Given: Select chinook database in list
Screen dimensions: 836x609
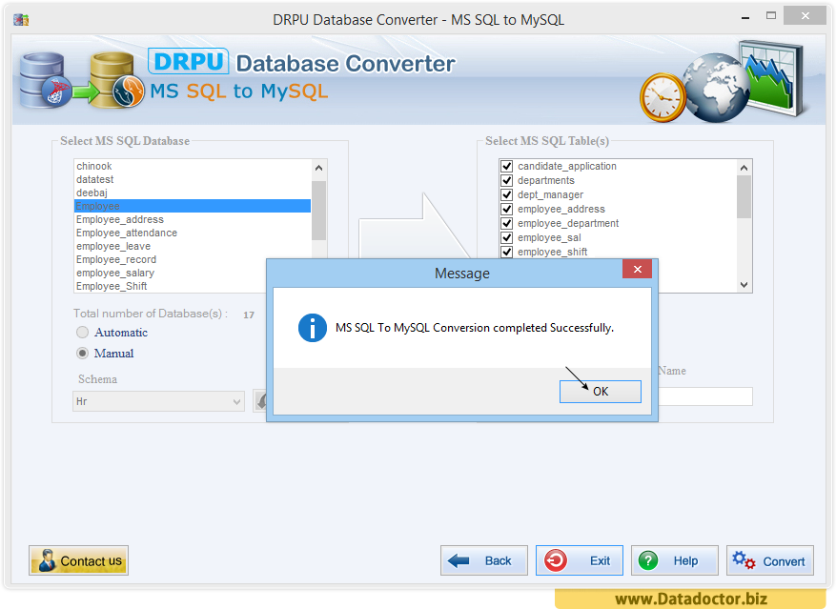Looking at the screenshot, I should coord(193,167).
